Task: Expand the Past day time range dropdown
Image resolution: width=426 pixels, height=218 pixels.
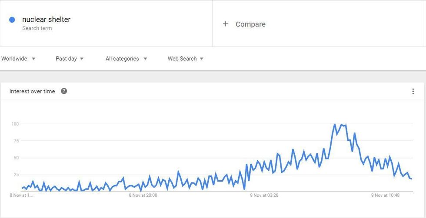Action: [x=70, y=59]
